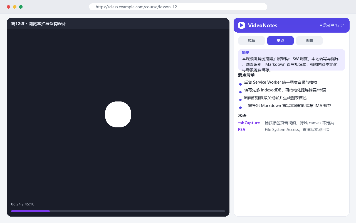Click the 摘要 summary box
The image size is (356, 223).
click(291, 60)
